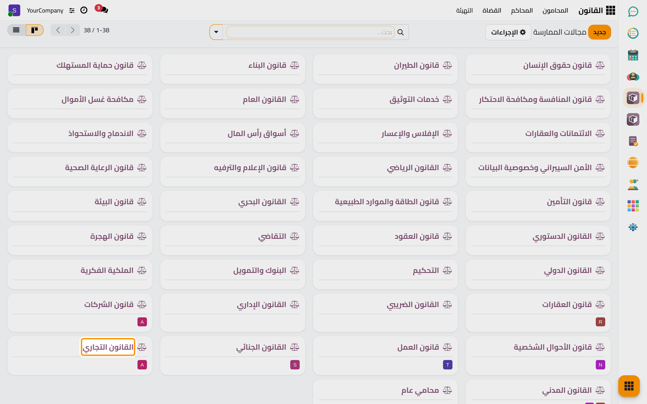This screenshot has height=404, width=647.
Task: Switch to kanban view
Action: (x=34, y=30)
